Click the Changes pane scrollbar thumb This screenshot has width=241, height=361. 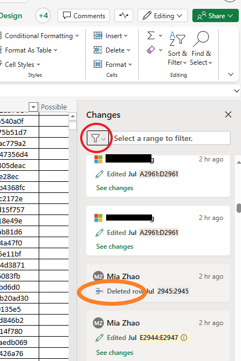239,208
